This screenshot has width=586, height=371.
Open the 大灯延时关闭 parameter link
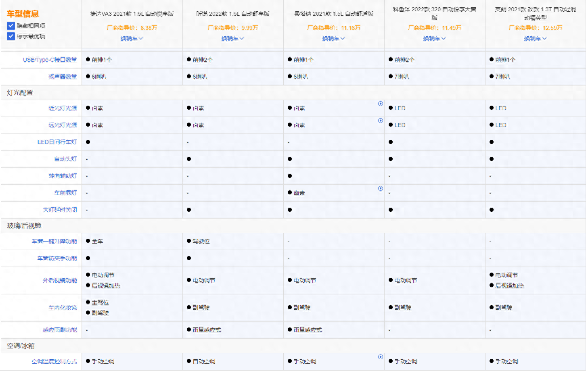click(x=60, y=210)
